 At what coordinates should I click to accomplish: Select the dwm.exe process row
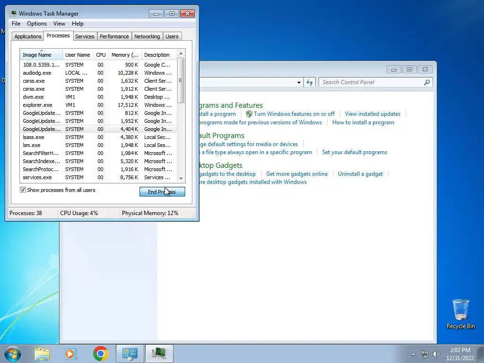tap(98, 97)
